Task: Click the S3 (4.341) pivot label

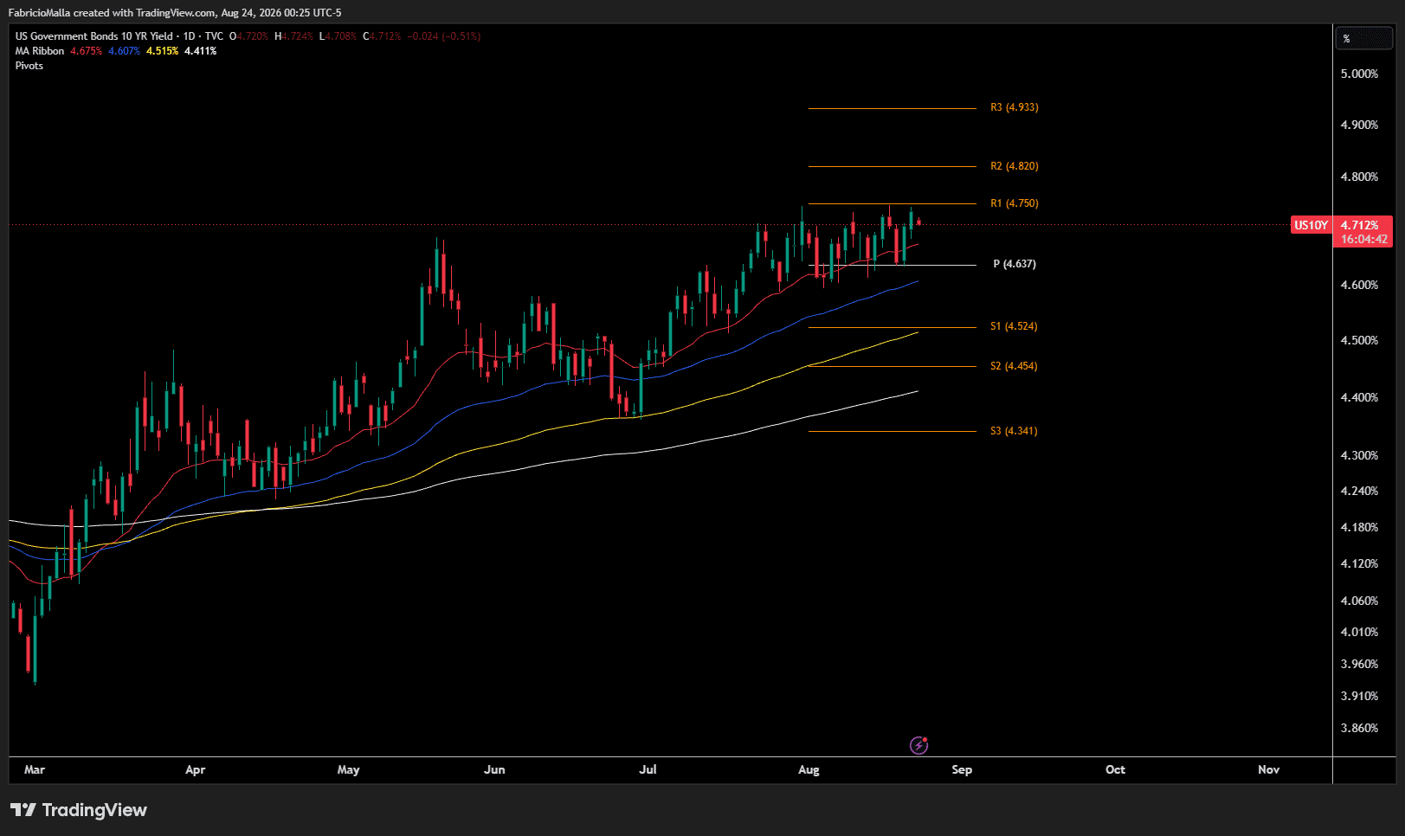Action: click(x=1014, y=431)
